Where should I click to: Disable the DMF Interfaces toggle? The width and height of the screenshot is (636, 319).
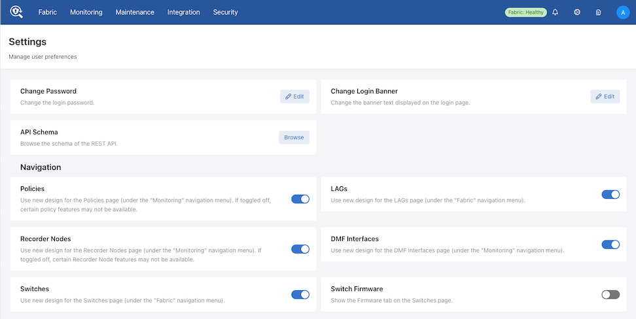coord(610,244)
